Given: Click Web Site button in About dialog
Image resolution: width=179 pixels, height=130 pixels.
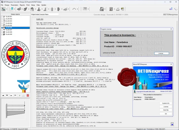Looking at the screenshot, I should [166, 110].
